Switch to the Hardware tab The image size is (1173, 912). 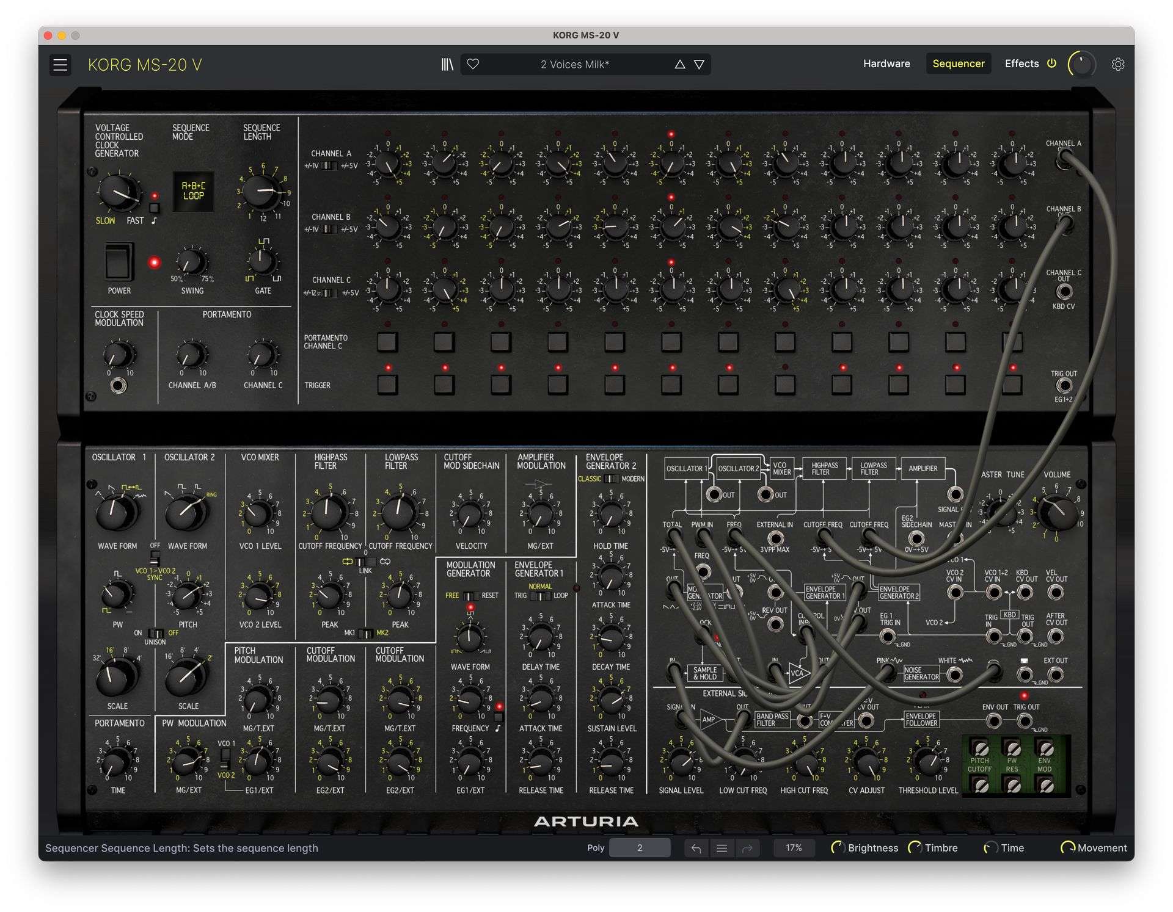coord(886,63)
